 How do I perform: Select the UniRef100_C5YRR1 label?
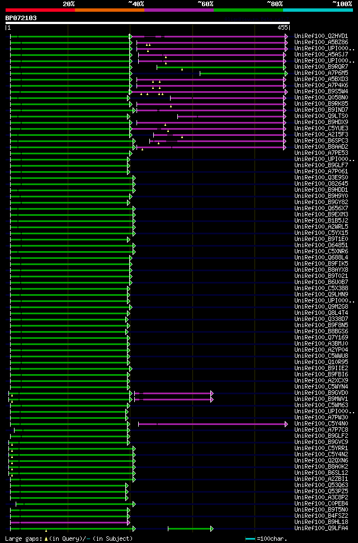tap(321, 448)
